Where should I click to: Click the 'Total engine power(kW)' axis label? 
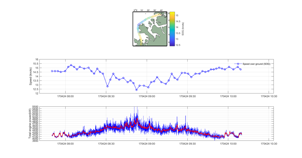click(30, 123)
